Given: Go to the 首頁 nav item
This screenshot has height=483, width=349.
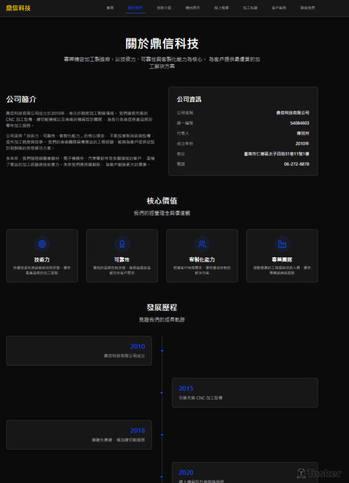Looking at the screenshot, I should point(110,8).
